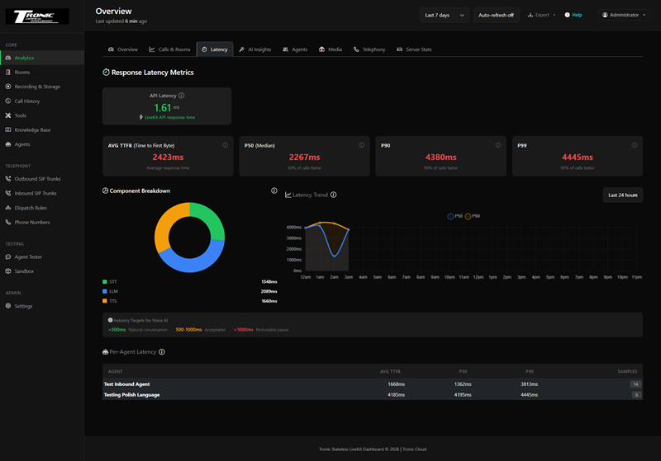Click the 4380ms P90 value
The height and width of the screenshot is (461, 661).
click(x=440, y=157)
